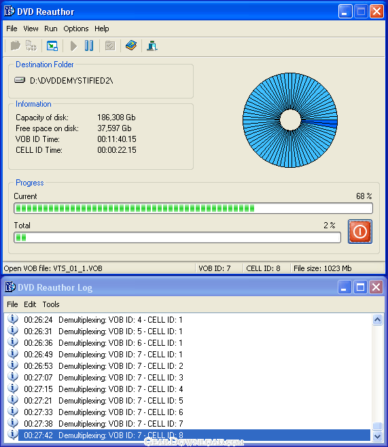Select log row 00:26:36 VOB ID: 6
Image resolution: width=388 pixels, height=447 pixels.
tap(194, 343)
